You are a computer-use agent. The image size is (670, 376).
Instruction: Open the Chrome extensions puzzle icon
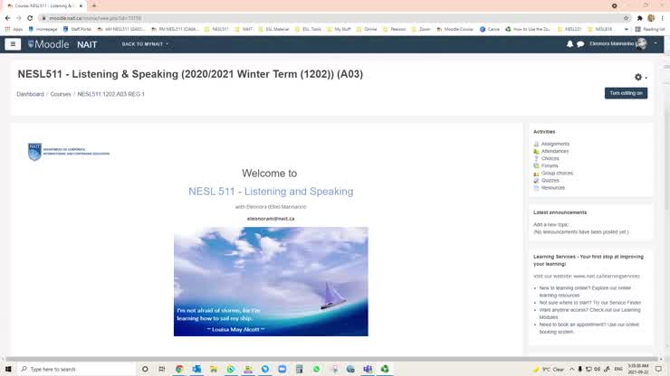(639, 18)
